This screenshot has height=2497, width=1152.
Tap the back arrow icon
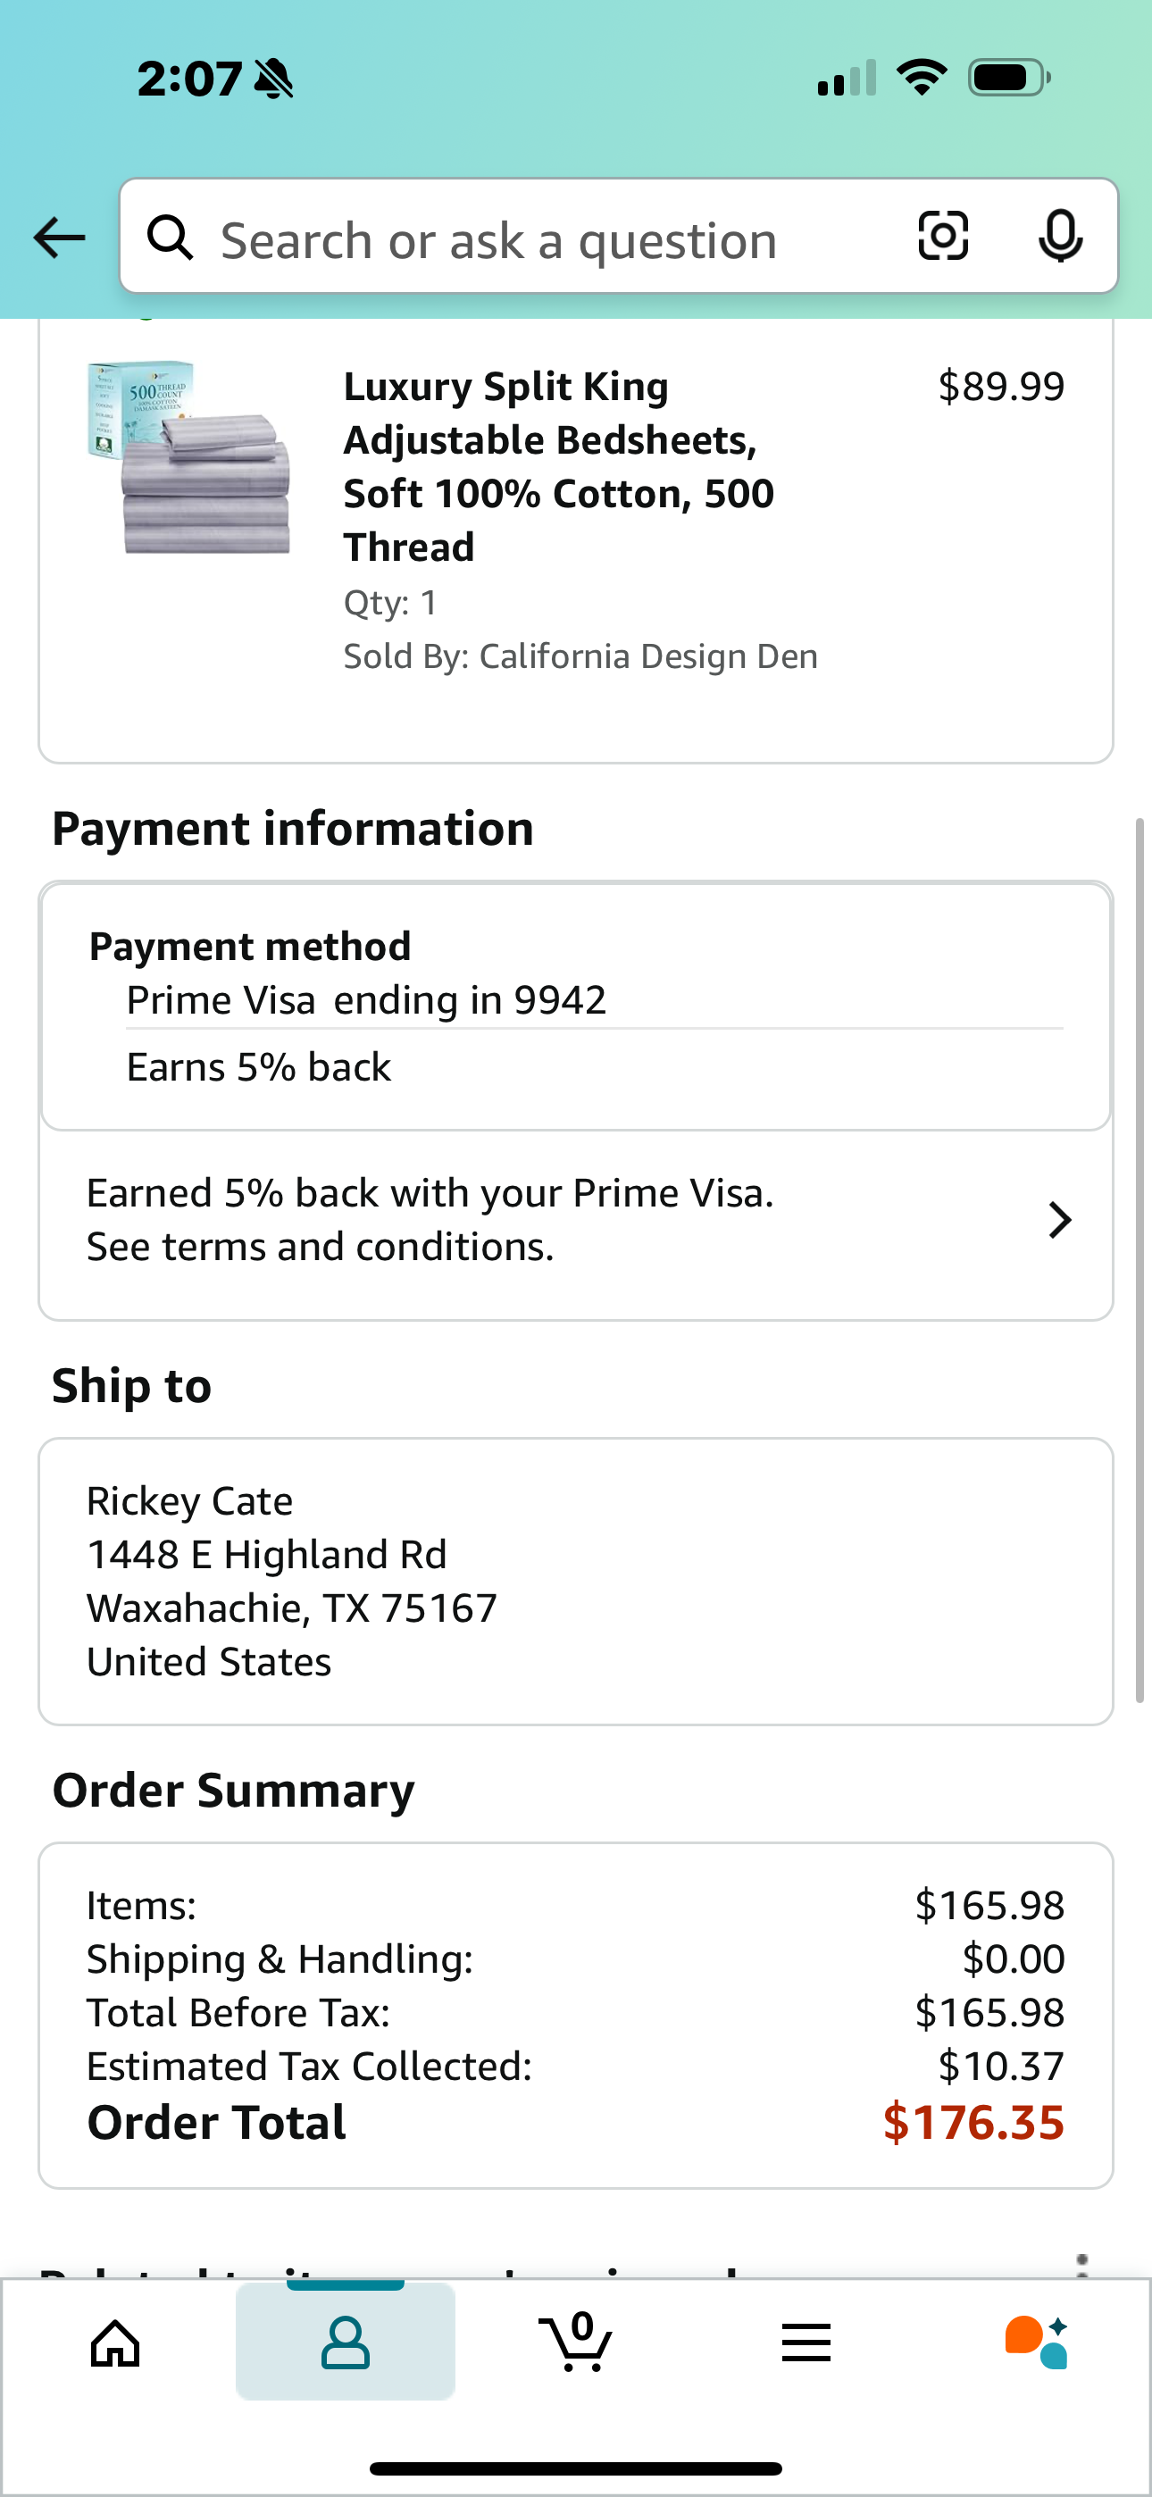(x=59, y=238)
